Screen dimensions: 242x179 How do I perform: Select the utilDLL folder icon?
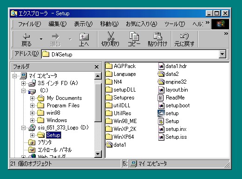click(x=109, y=105)
